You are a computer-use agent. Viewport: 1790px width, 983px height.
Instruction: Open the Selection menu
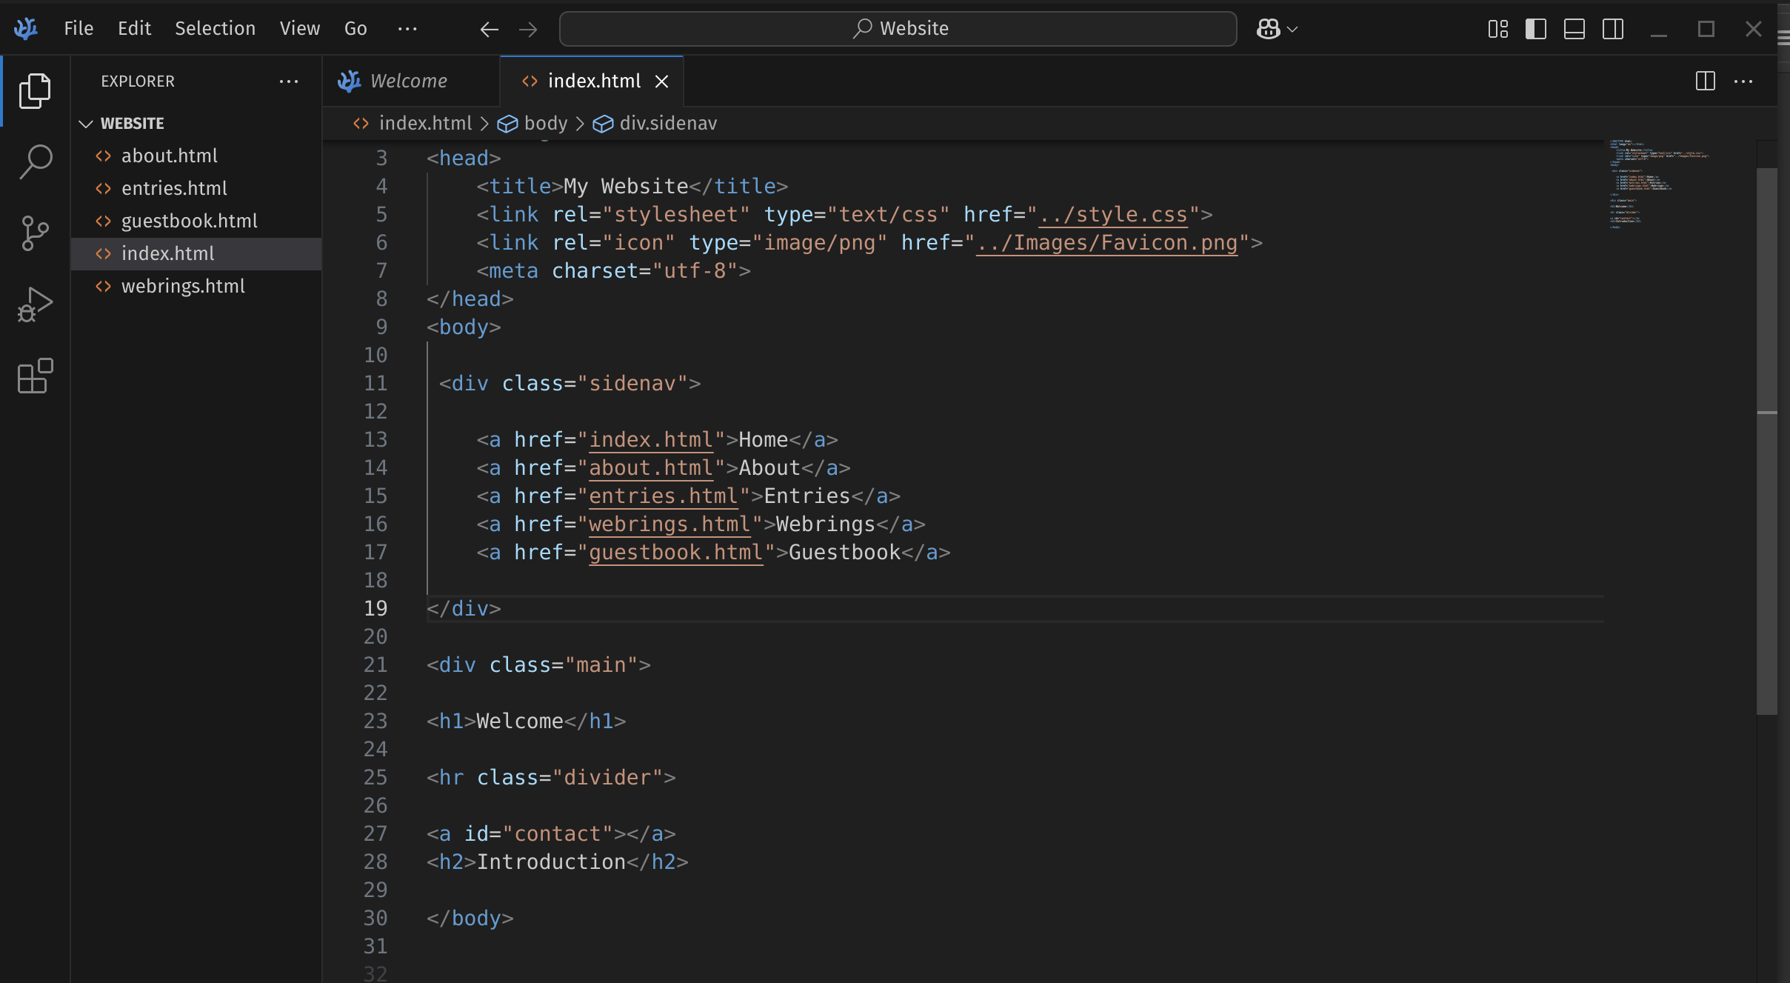215,29
